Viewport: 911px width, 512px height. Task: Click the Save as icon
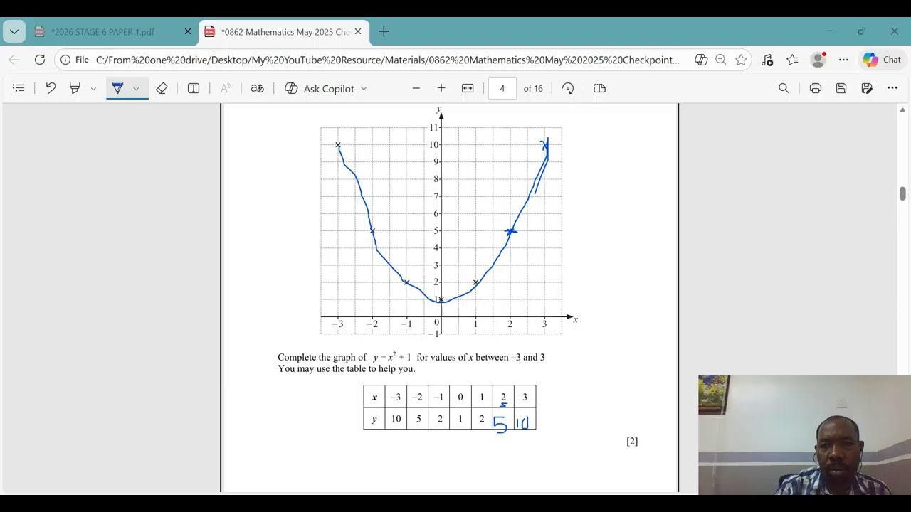[867, 88]
